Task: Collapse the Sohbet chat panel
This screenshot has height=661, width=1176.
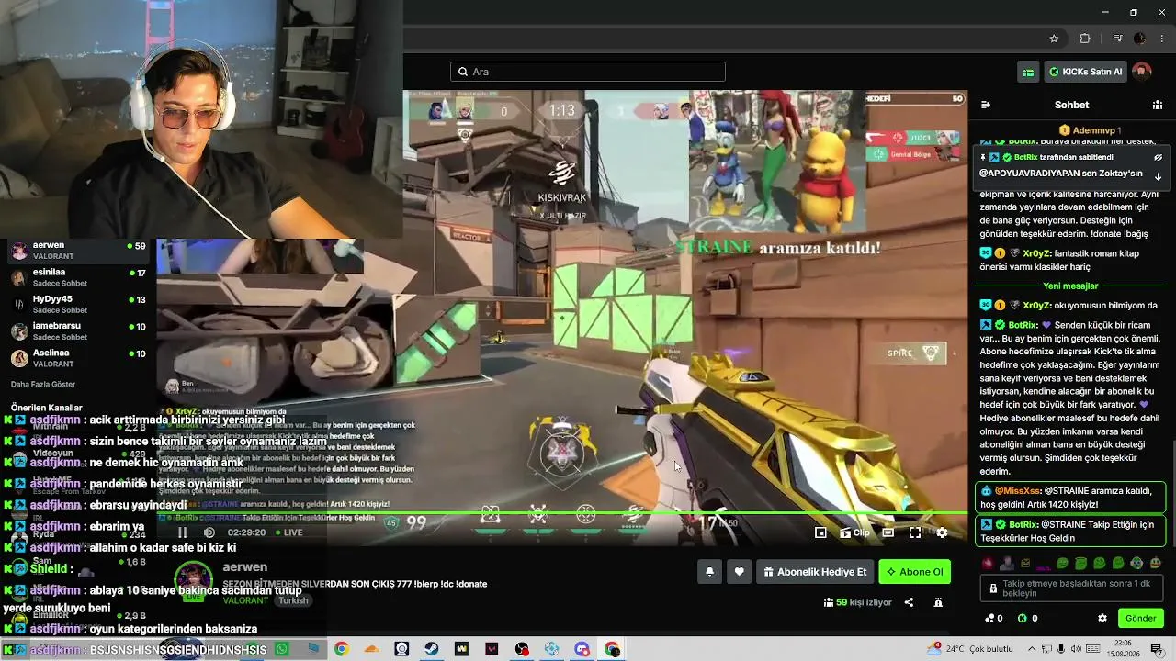Action: point(986,105)
